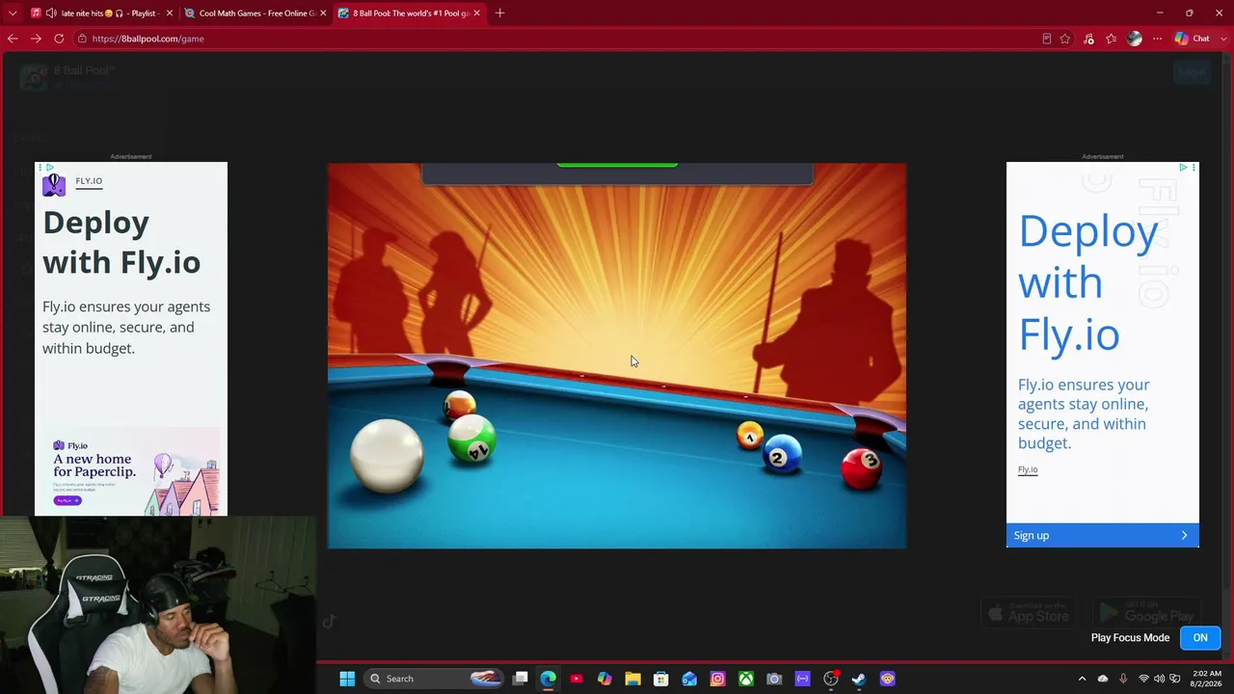
Task: Open AdChoices icon on right advertisement
Action: tap(1183, 168)
